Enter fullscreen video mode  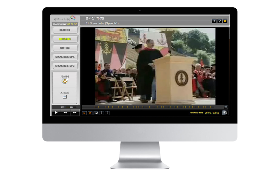click(226, 107)
